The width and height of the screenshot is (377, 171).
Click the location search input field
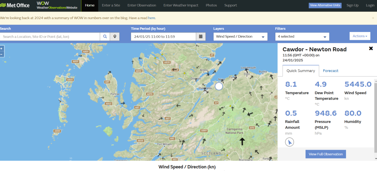pos(50,36)
